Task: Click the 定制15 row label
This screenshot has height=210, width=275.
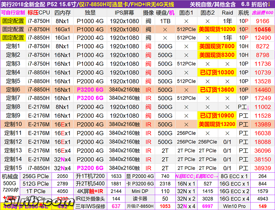Action: click(x=13, y=168)
